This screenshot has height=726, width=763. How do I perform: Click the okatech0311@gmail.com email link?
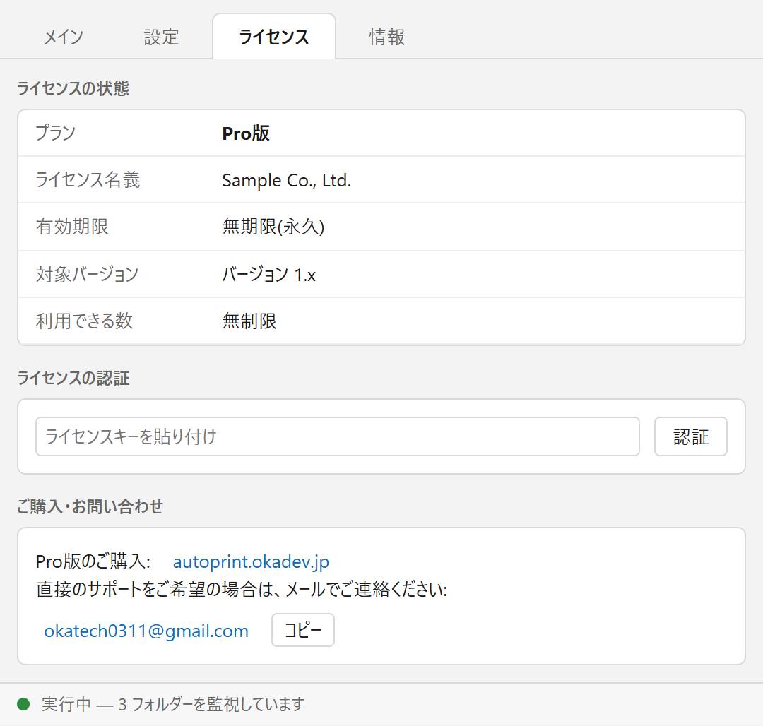pyautogui.click(x=146, y=631)
